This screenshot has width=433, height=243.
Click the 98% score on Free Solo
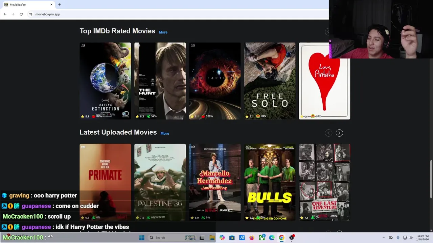tap(261, 116)
